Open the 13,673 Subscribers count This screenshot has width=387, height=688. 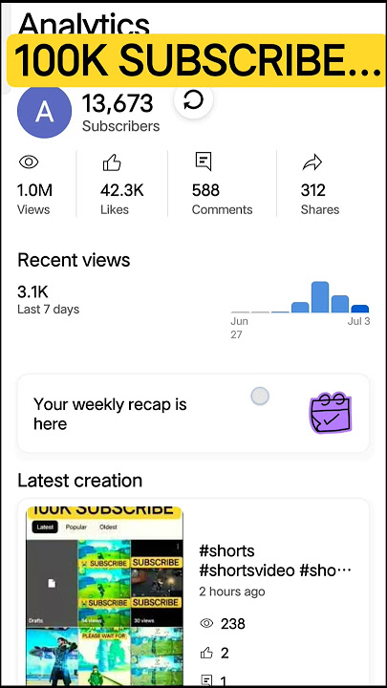click(x=120, y=113)
